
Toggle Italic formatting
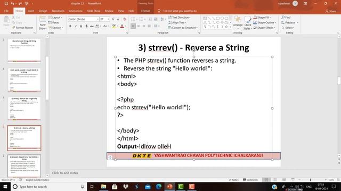[76, 26]
